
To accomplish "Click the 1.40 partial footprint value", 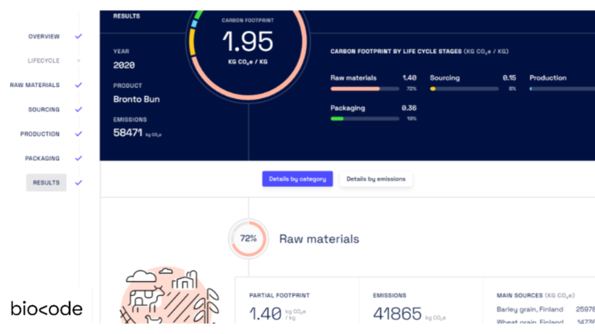I will tap(265, 314).
